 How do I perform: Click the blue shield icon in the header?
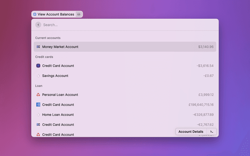point(35,14)
